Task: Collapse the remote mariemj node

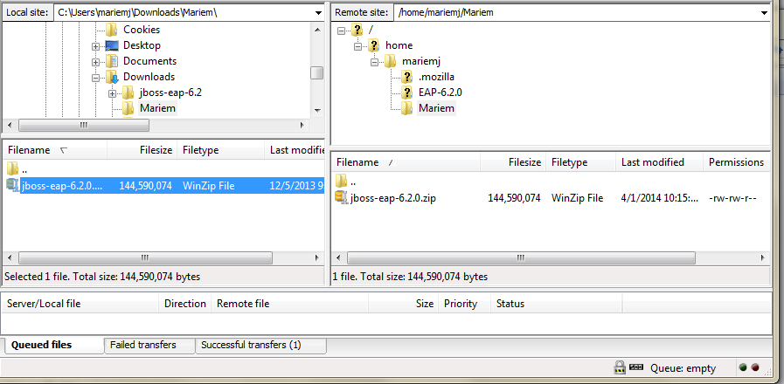Action: [x=374, y=62]
